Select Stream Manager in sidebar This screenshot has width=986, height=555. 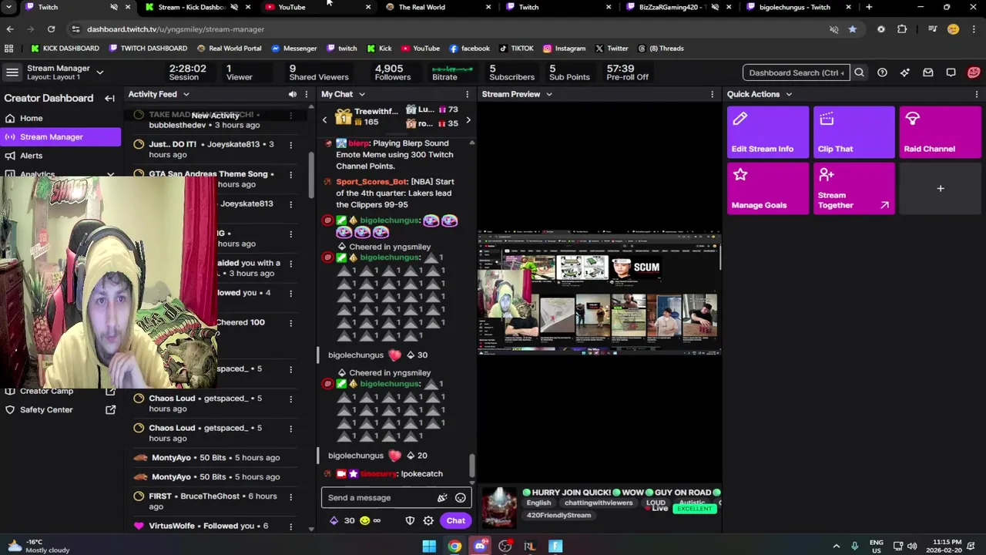pyautogui.click(x=60, y=137)
